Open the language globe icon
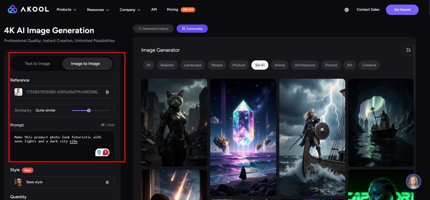 [x=347, y=10]
